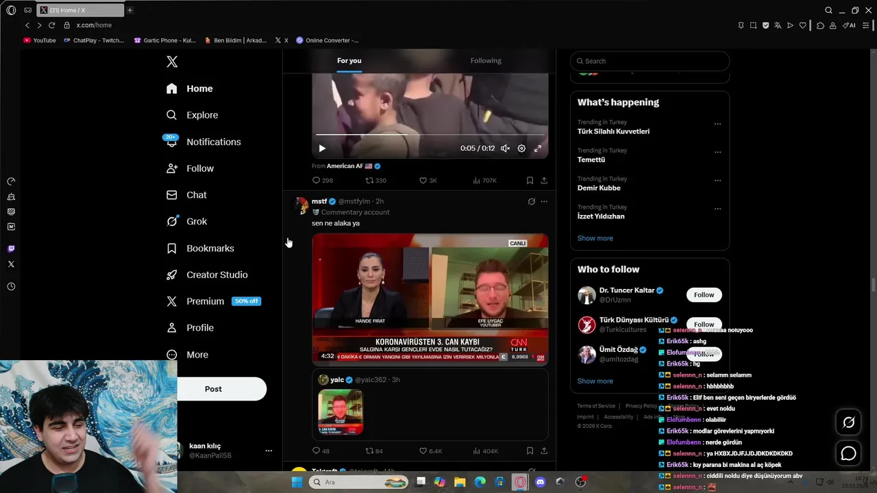The width and height of the screenshot is (877, 493).
Task: Open Twitch in Opera sidebar
Action: (x=11, y=249)
